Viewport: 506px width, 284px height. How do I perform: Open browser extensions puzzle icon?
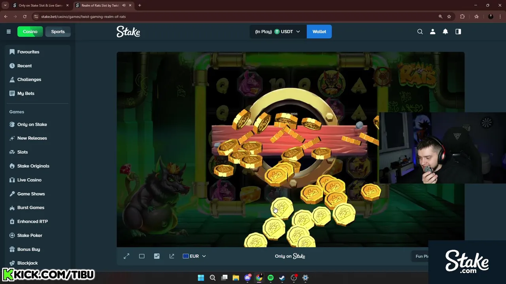(462, 17)
